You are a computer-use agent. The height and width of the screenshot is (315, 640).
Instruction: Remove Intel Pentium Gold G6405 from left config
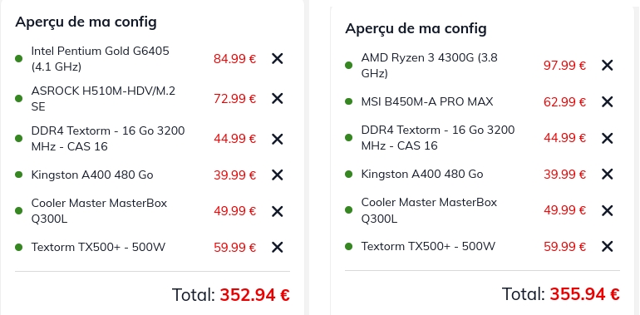pos(277,59)
